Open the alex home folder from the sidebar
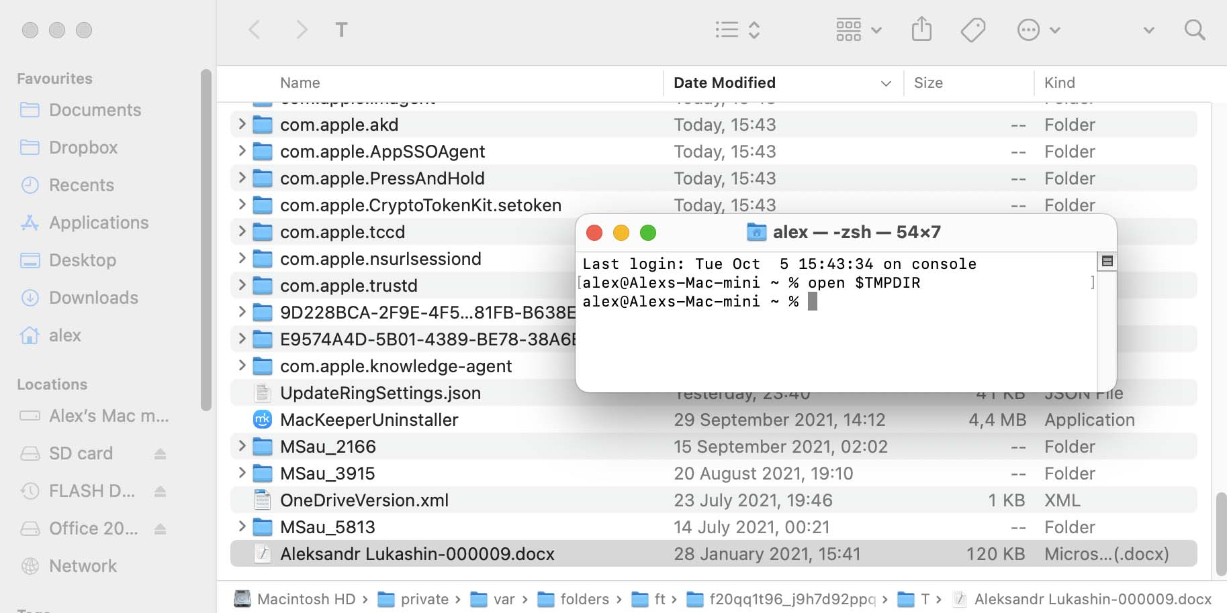Viewport: 1227px width, 613px height. (x=65, y=335)
